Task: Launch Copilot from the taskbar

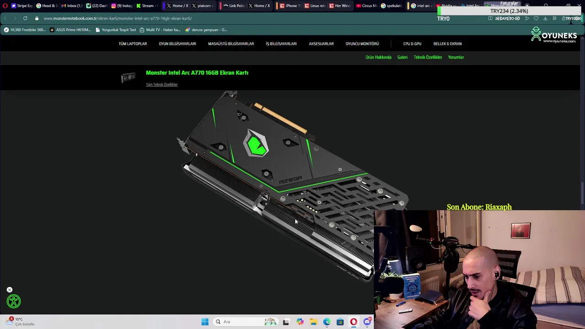Action: point(300,322)
